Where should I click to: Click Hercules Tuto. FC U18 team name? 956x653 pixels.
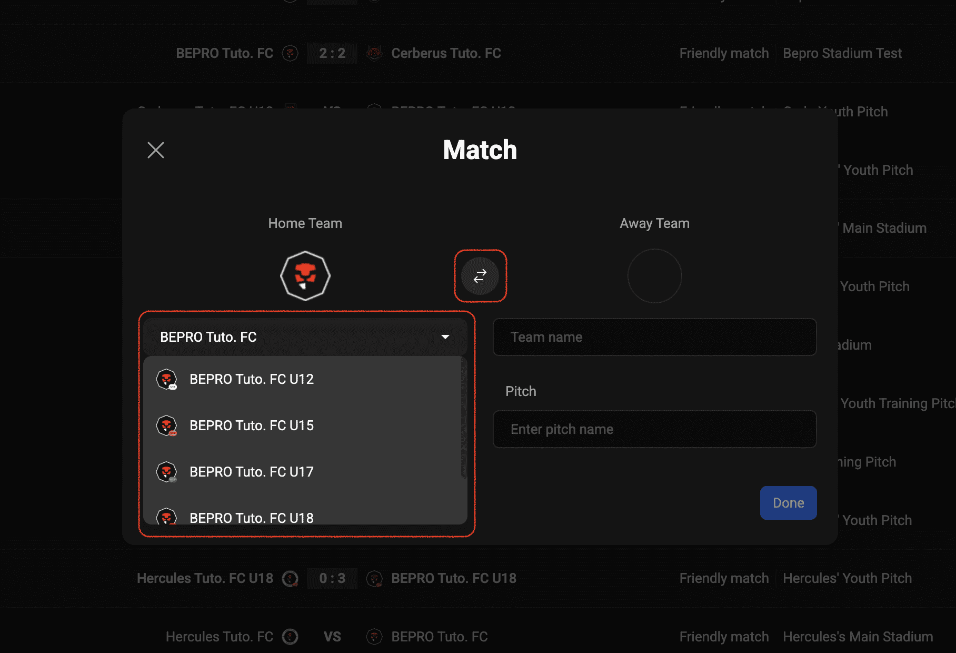tap(205, 578)
